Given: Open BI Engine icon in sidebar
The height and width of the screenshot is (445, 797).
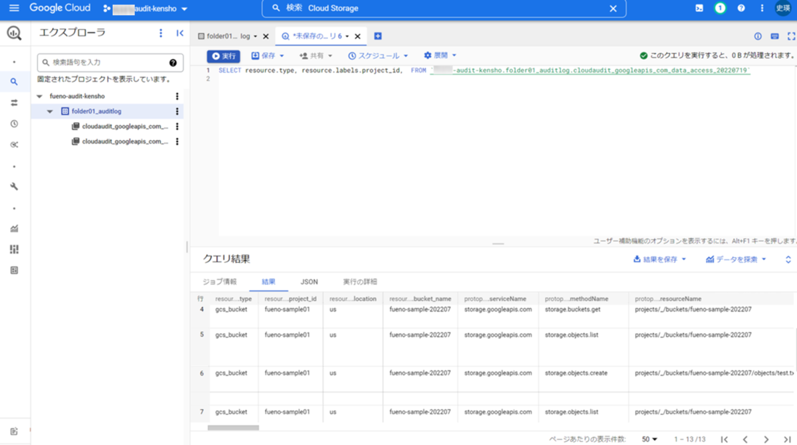Looking at the screenshot, I should tap(14, 271).
